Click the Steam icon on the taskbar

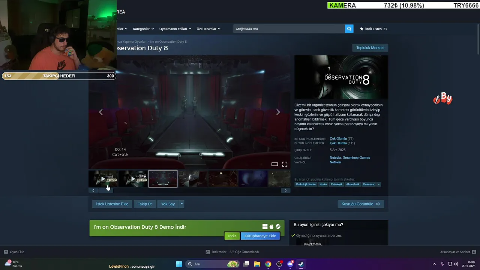(x=301, y=264)
